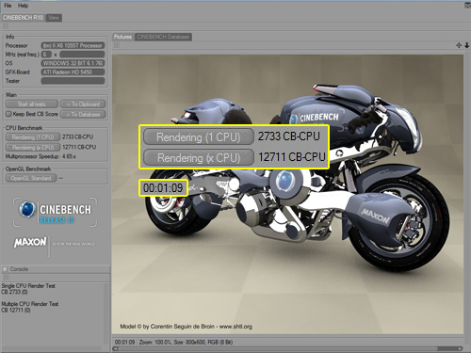Start the OpenGL Standard benchmark
471x353 pixels.
[31, 178]
